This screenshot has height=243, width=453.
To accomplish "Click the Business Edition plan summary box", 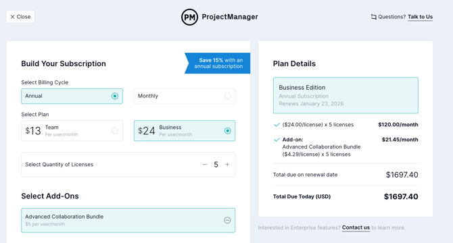I will pos(345,95).
